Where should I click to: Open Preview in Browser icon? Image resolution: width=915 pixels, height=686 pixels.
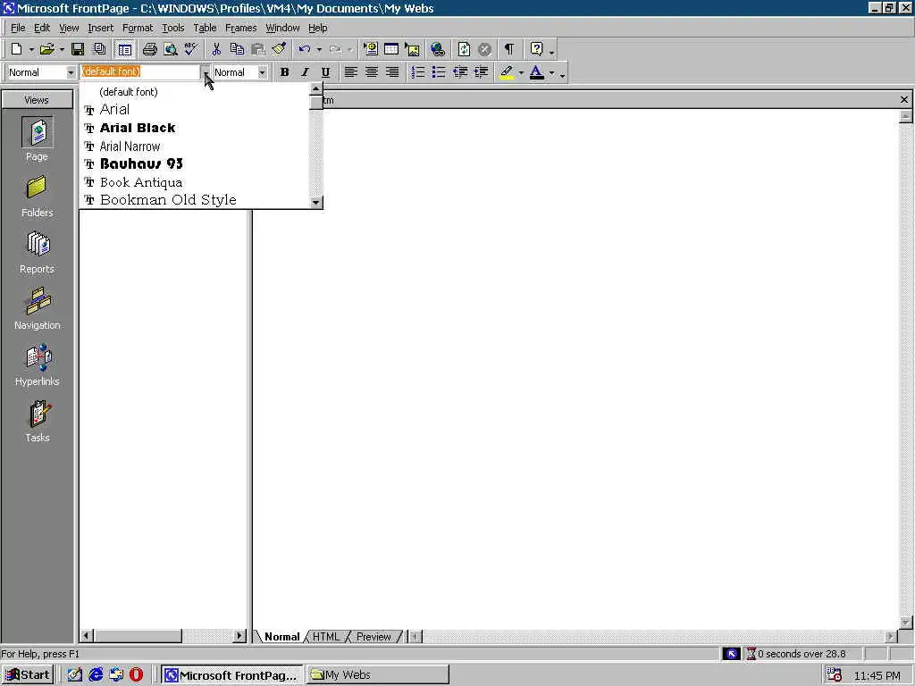point(171,50)
